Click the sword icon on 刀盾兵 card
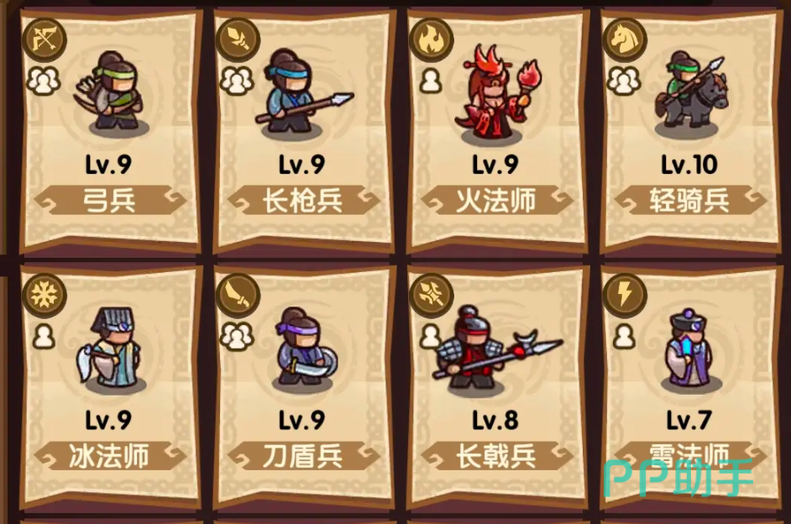 238,295
